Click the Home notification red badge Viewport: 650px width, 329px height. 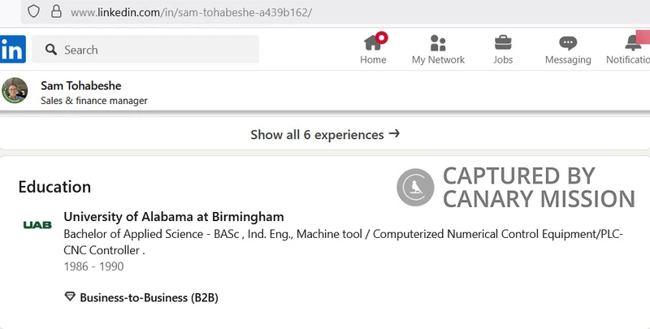tap(381, 37)
